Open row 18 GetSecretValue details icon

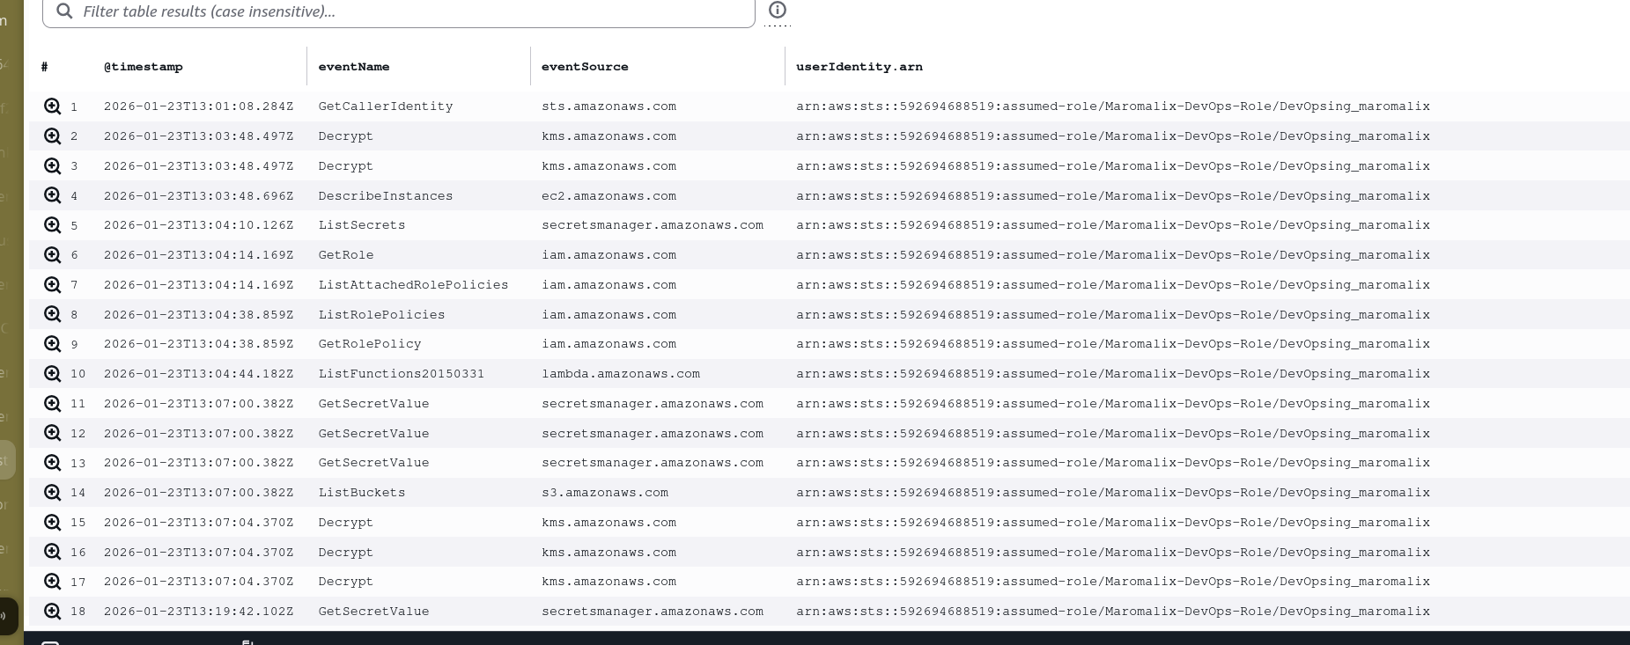[x=53, y=612]
